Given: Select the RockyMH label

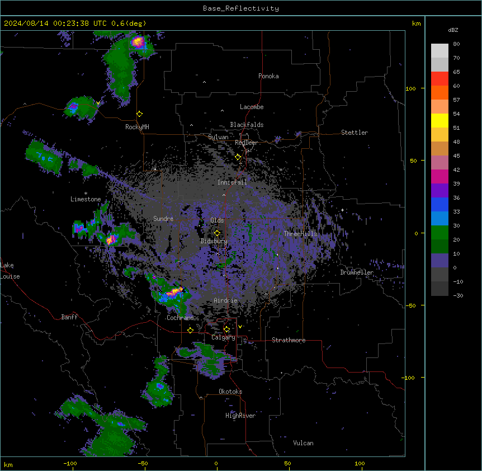Looking at the screenshot, I should tap(137, 126).
